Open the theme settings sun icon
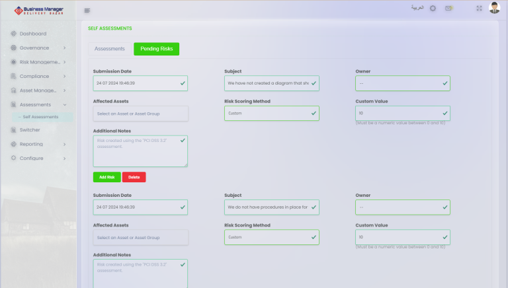 433,9
